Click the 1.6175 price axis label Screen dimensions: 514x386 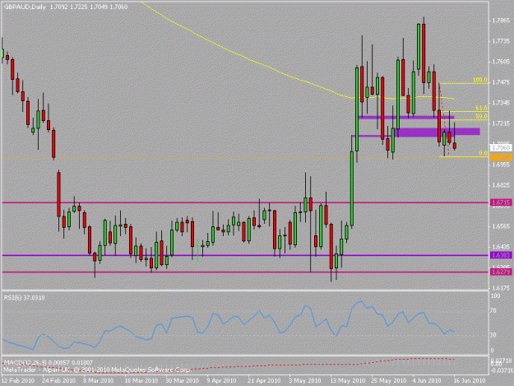pos(501,288)
